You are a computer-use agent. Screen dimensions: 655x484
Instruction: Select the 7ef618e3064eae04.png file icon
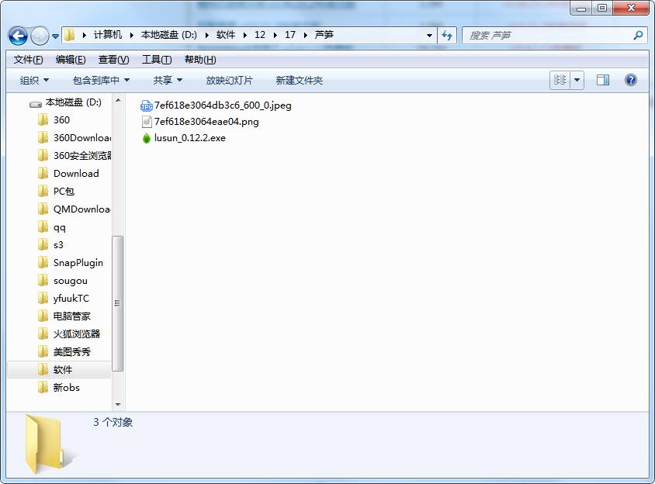point(147,122)
